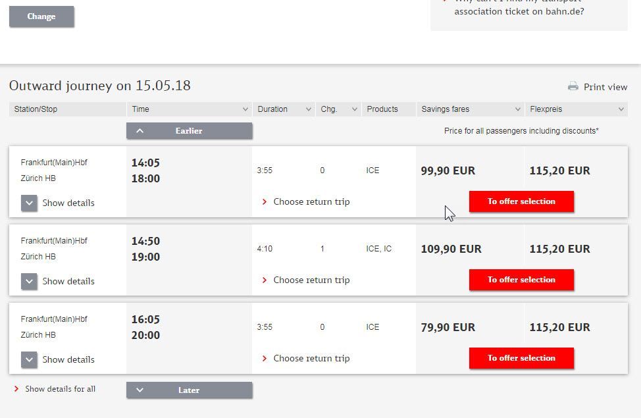The height and width of the screenshot is (418, 641).
Task: Click the printer icon beside Print view
Action: 573,86
